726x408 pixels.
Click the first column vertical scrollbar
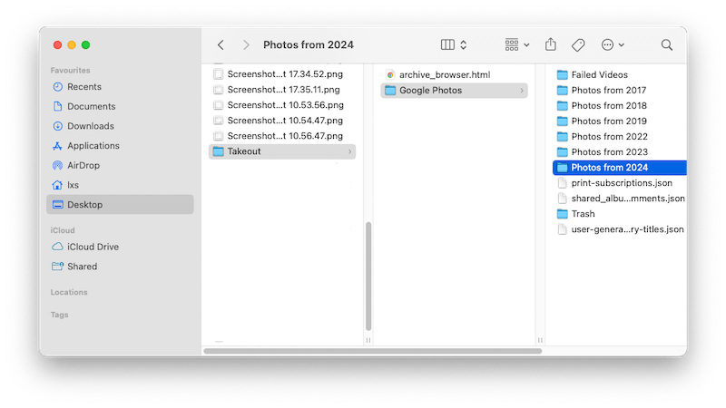pyautogui.click(x=368, y=277)
